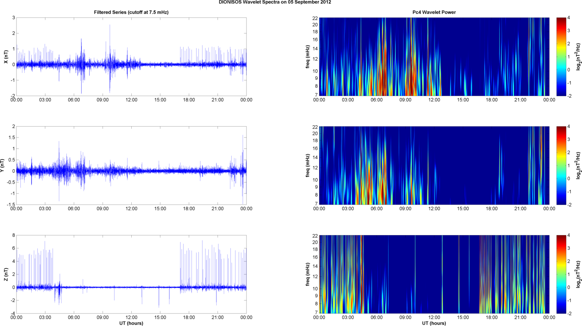The height and width of the screenshot is (326, 582).
Task: Click the wavelet spectrogram beside the Z series
Action: 434,274
